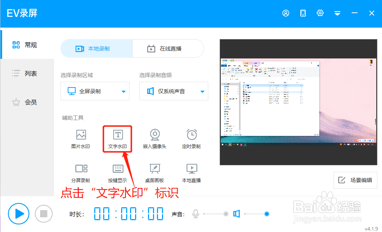Close the EV录屏 window
This screenshot has width=382, height=232.
pyautogui.click(x=372, y=13)
